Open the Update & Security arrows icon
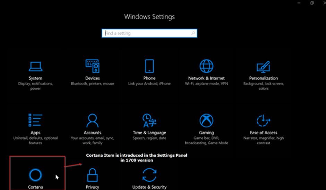Image resolution: width=326 pixels, height=190 pixels. (149, 175)
